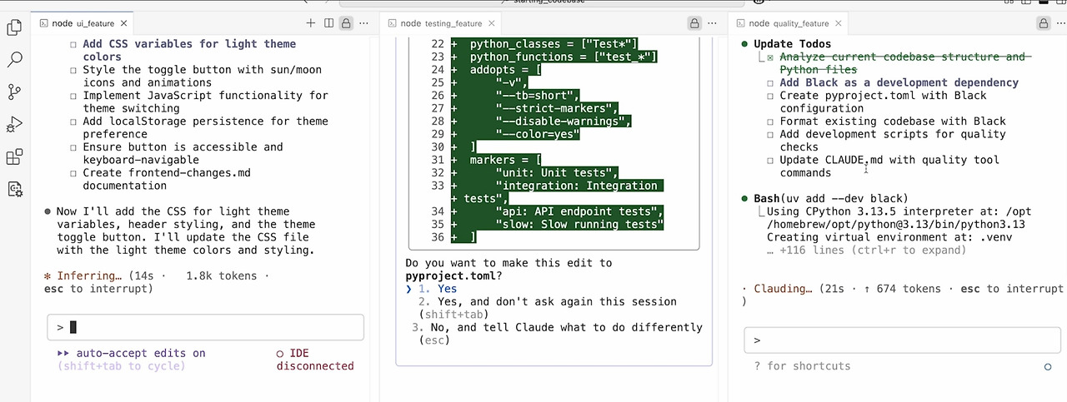Open the Run and Debug view
1067x402 pixels.
tap(14, 125)
